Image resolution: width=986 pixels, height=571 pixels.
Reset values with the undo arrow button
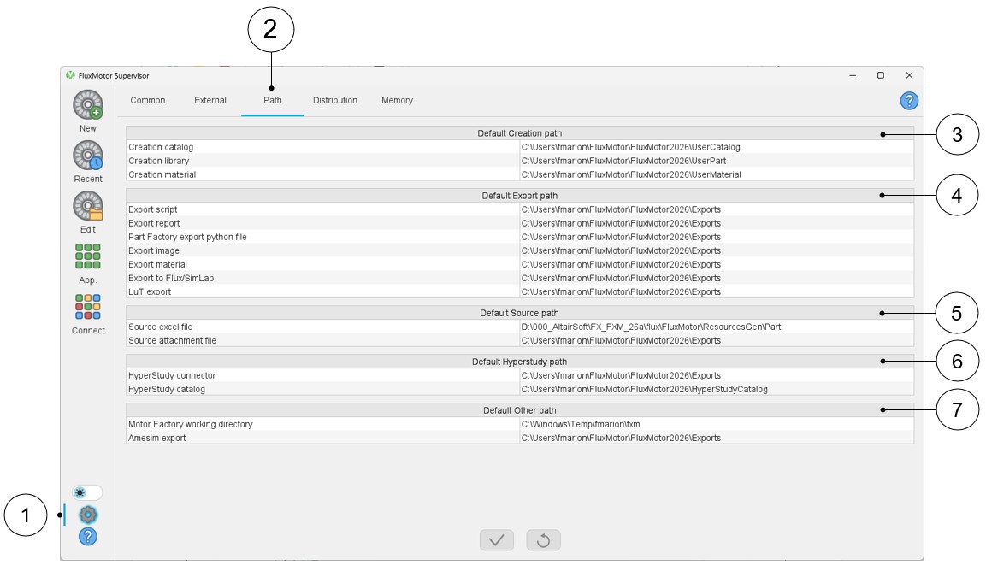pos(543,540)
